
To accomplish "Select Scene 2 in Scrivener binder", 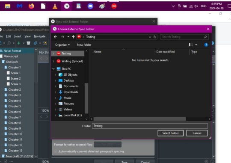I will tap(15, 79).
